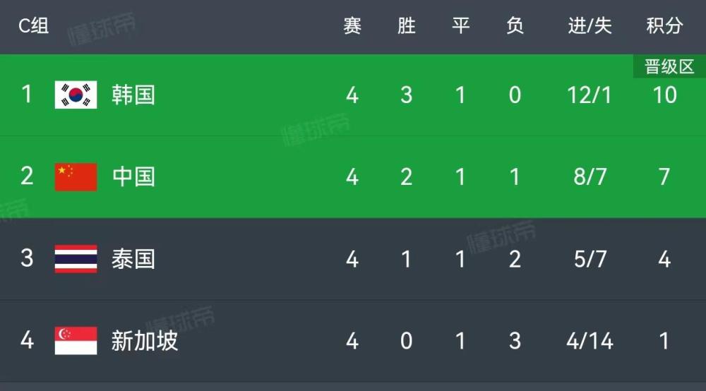Click the Thailand flag icon
This screenshot has height=391, width=706.
click(76, 259)
